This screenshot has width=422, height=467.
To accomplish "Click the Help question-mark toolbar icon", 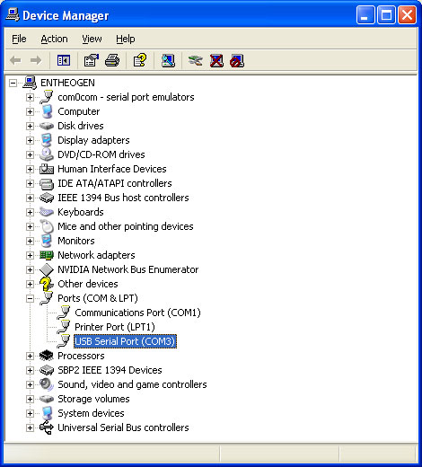I will pos(139,61).
